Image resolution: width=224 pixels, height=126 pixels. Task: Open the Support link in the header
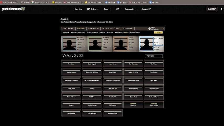(146, 9)
